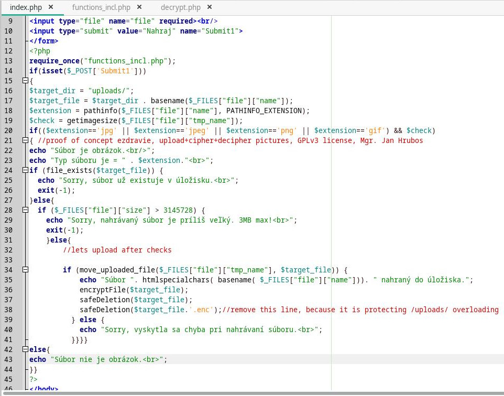Screen dimensions: 504x396
Task: Fold the file_exists if block at line 24
Action: pyautogui.click(x=25, y=170)
